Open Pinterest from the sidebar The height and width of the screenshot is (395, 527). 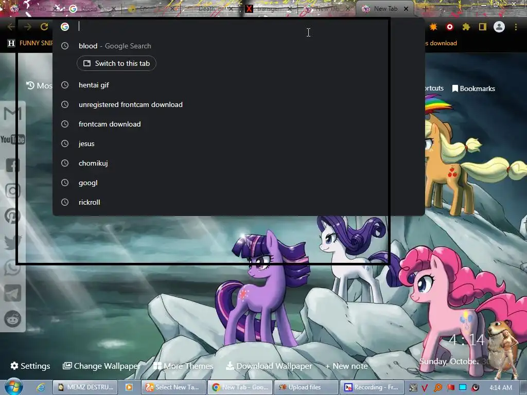pos(13,217)
